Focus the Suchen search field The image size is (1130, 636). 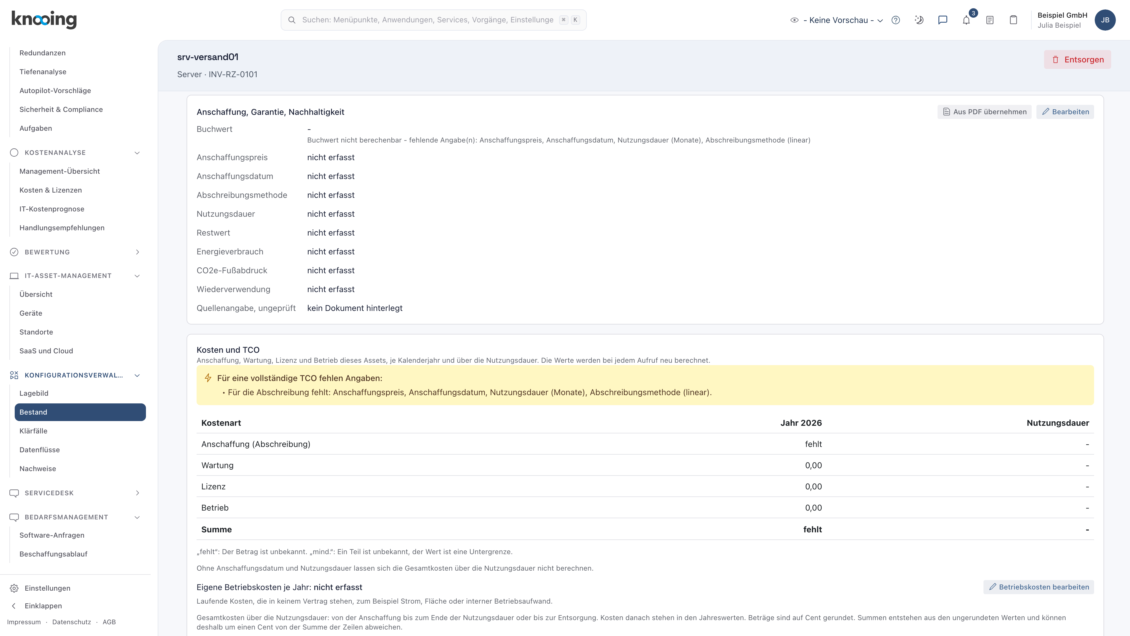pos(433,20)
